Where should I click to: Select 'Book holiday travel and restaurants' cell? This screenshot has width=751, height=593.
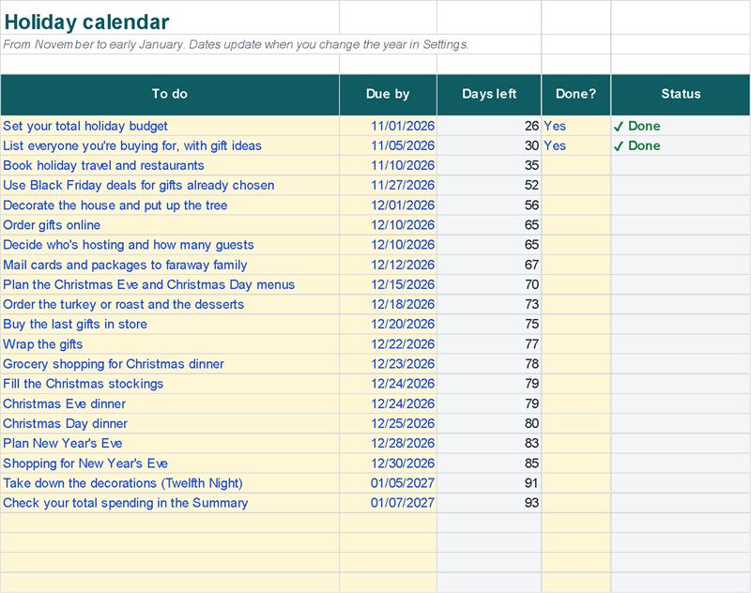170,165
